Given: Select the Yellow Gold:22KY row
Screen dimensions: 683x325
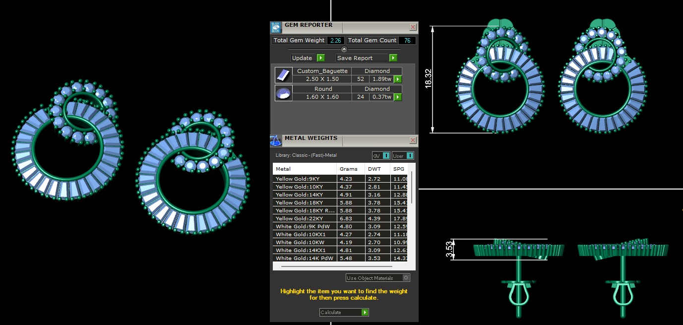Looking at the screenshot, I should pos(341,218).
